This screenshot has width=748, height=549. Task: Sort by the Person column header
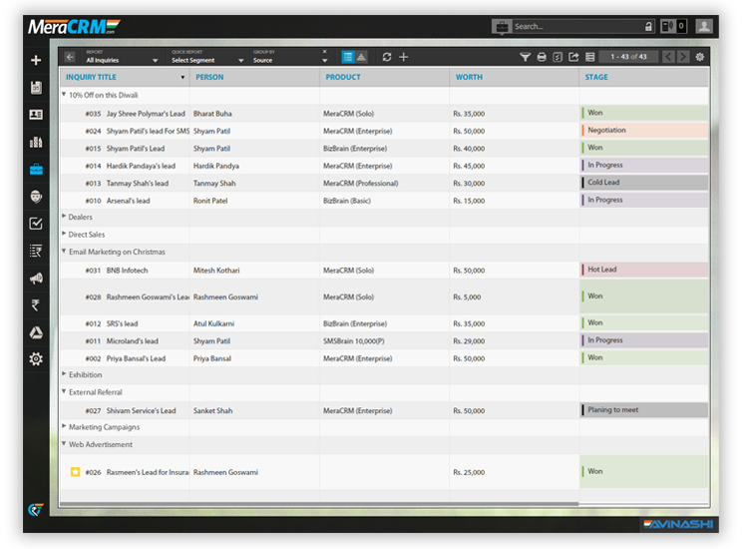(209, 77)
